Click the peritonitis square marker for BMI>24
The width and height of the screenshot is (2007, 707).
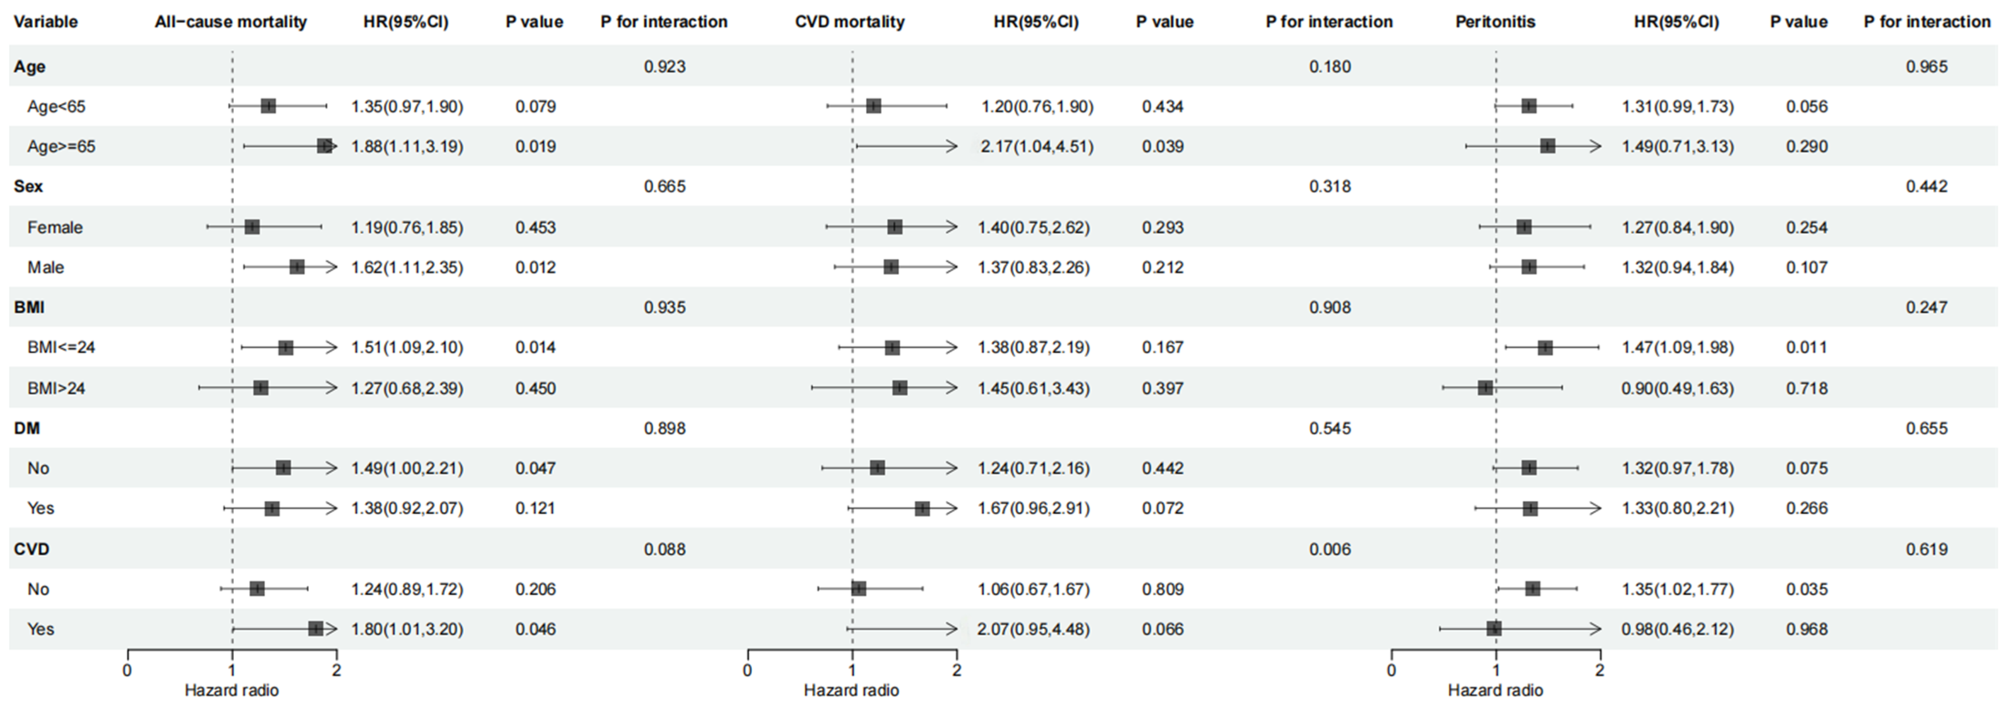[x=1485, y=388]
